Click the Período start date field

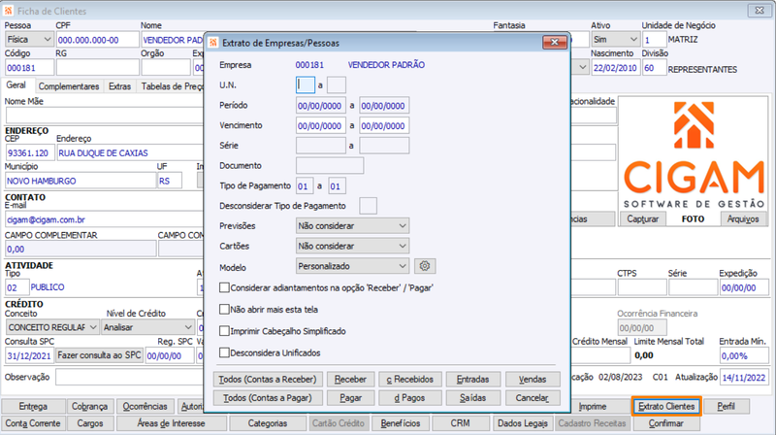click(320, 106)
